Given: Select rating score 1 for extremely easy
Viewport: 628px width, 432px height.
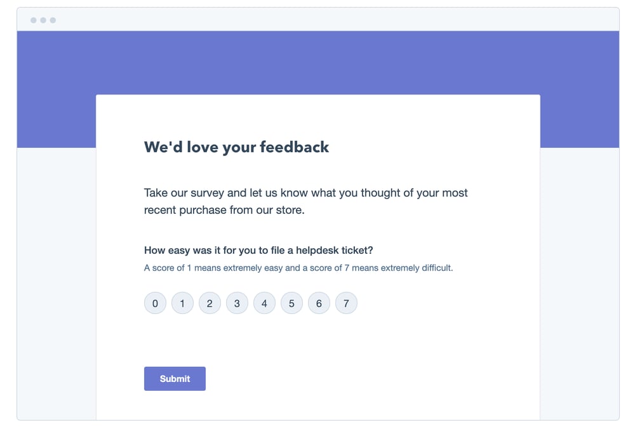Looking at the screenshot, I should tap(182, 303).
